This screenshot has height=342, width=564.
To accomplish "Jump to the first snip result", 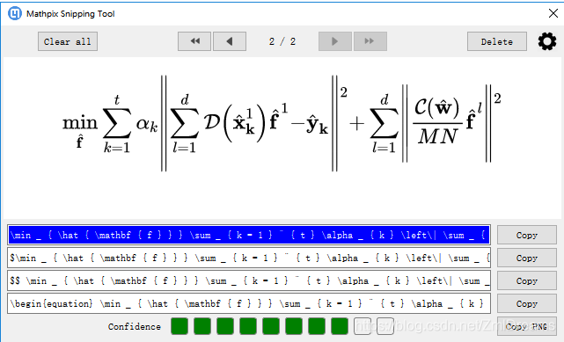I will coord(194,41).
